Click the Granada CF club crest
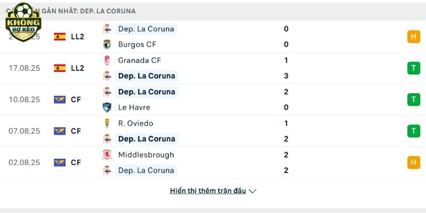 pyautogui.click(x=107, y=60)
